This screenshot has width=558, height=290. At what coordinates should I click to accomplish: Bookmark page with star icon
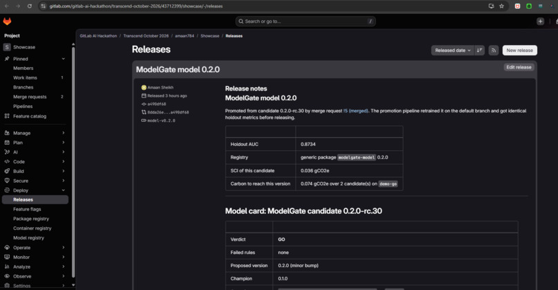(501, 6)
